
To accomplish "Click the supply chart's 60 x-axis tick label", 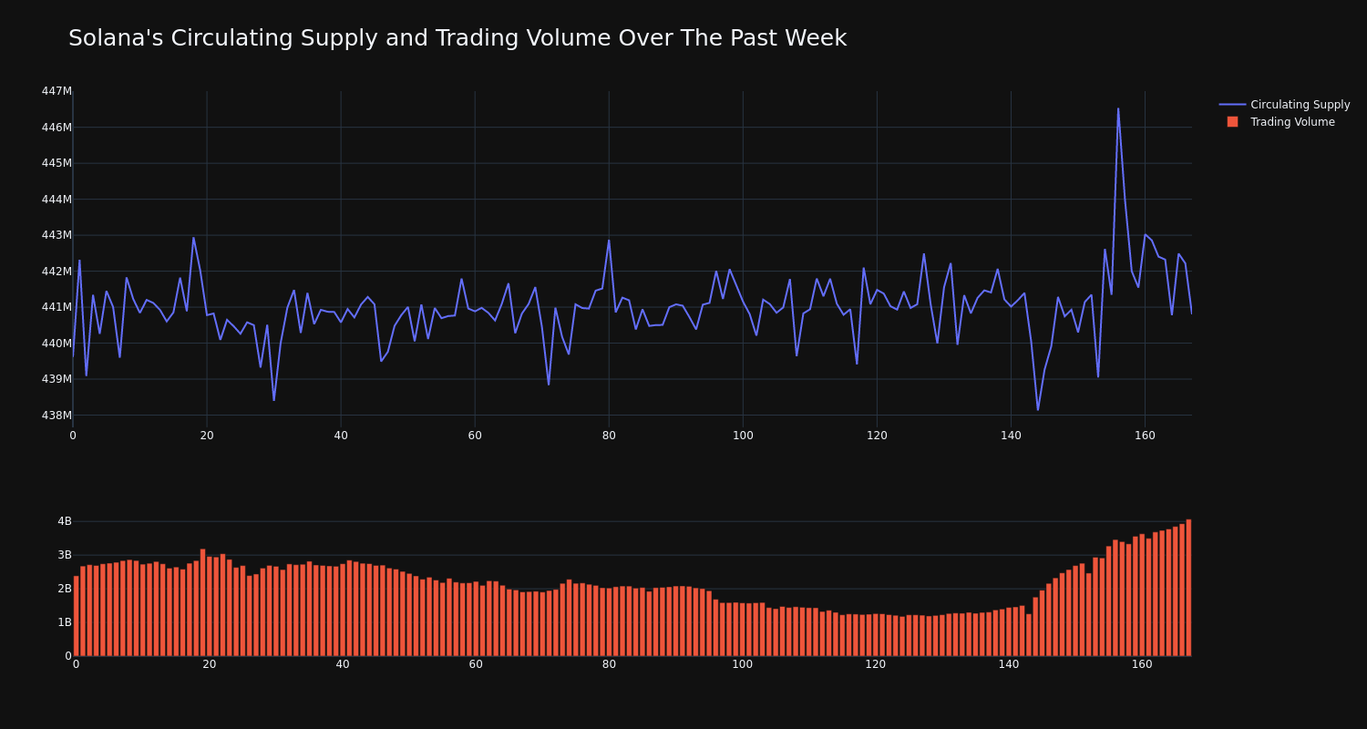I will (x=475, y=436).
